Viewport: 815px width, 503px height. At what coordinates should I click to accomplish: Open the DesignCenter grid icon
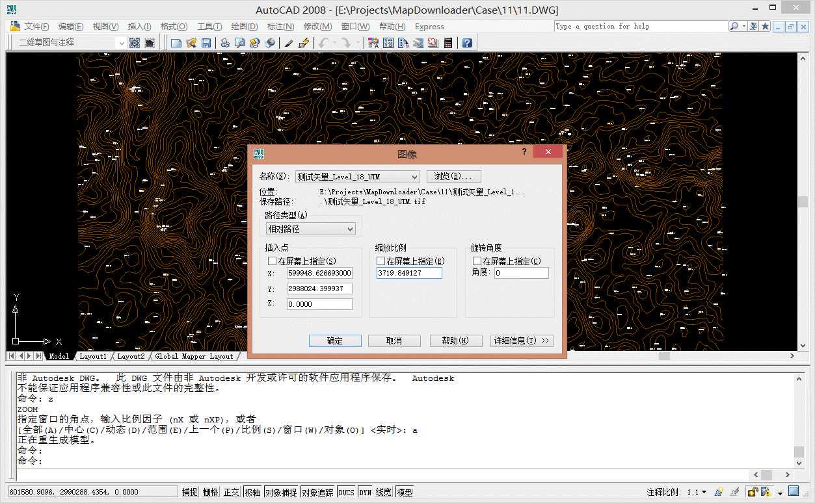(388, 43)
